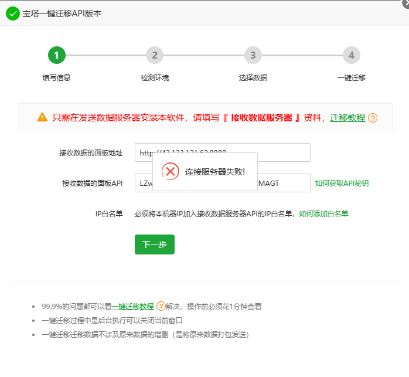Click the question icon after 一键迁移教程
This screenshot has width=409, height=377.
tap(161, 306)
